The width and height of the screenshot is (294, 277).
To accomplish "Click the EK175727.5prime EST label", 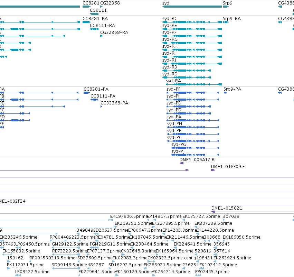I will click(201, 216).
